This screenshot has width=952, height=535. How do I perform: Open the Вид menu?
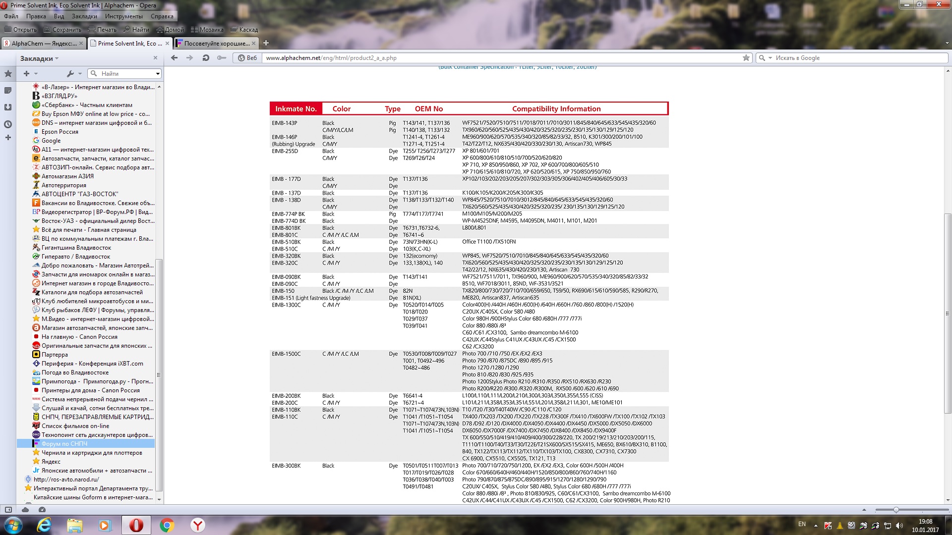pyautogui.click(x=59, y=16)
